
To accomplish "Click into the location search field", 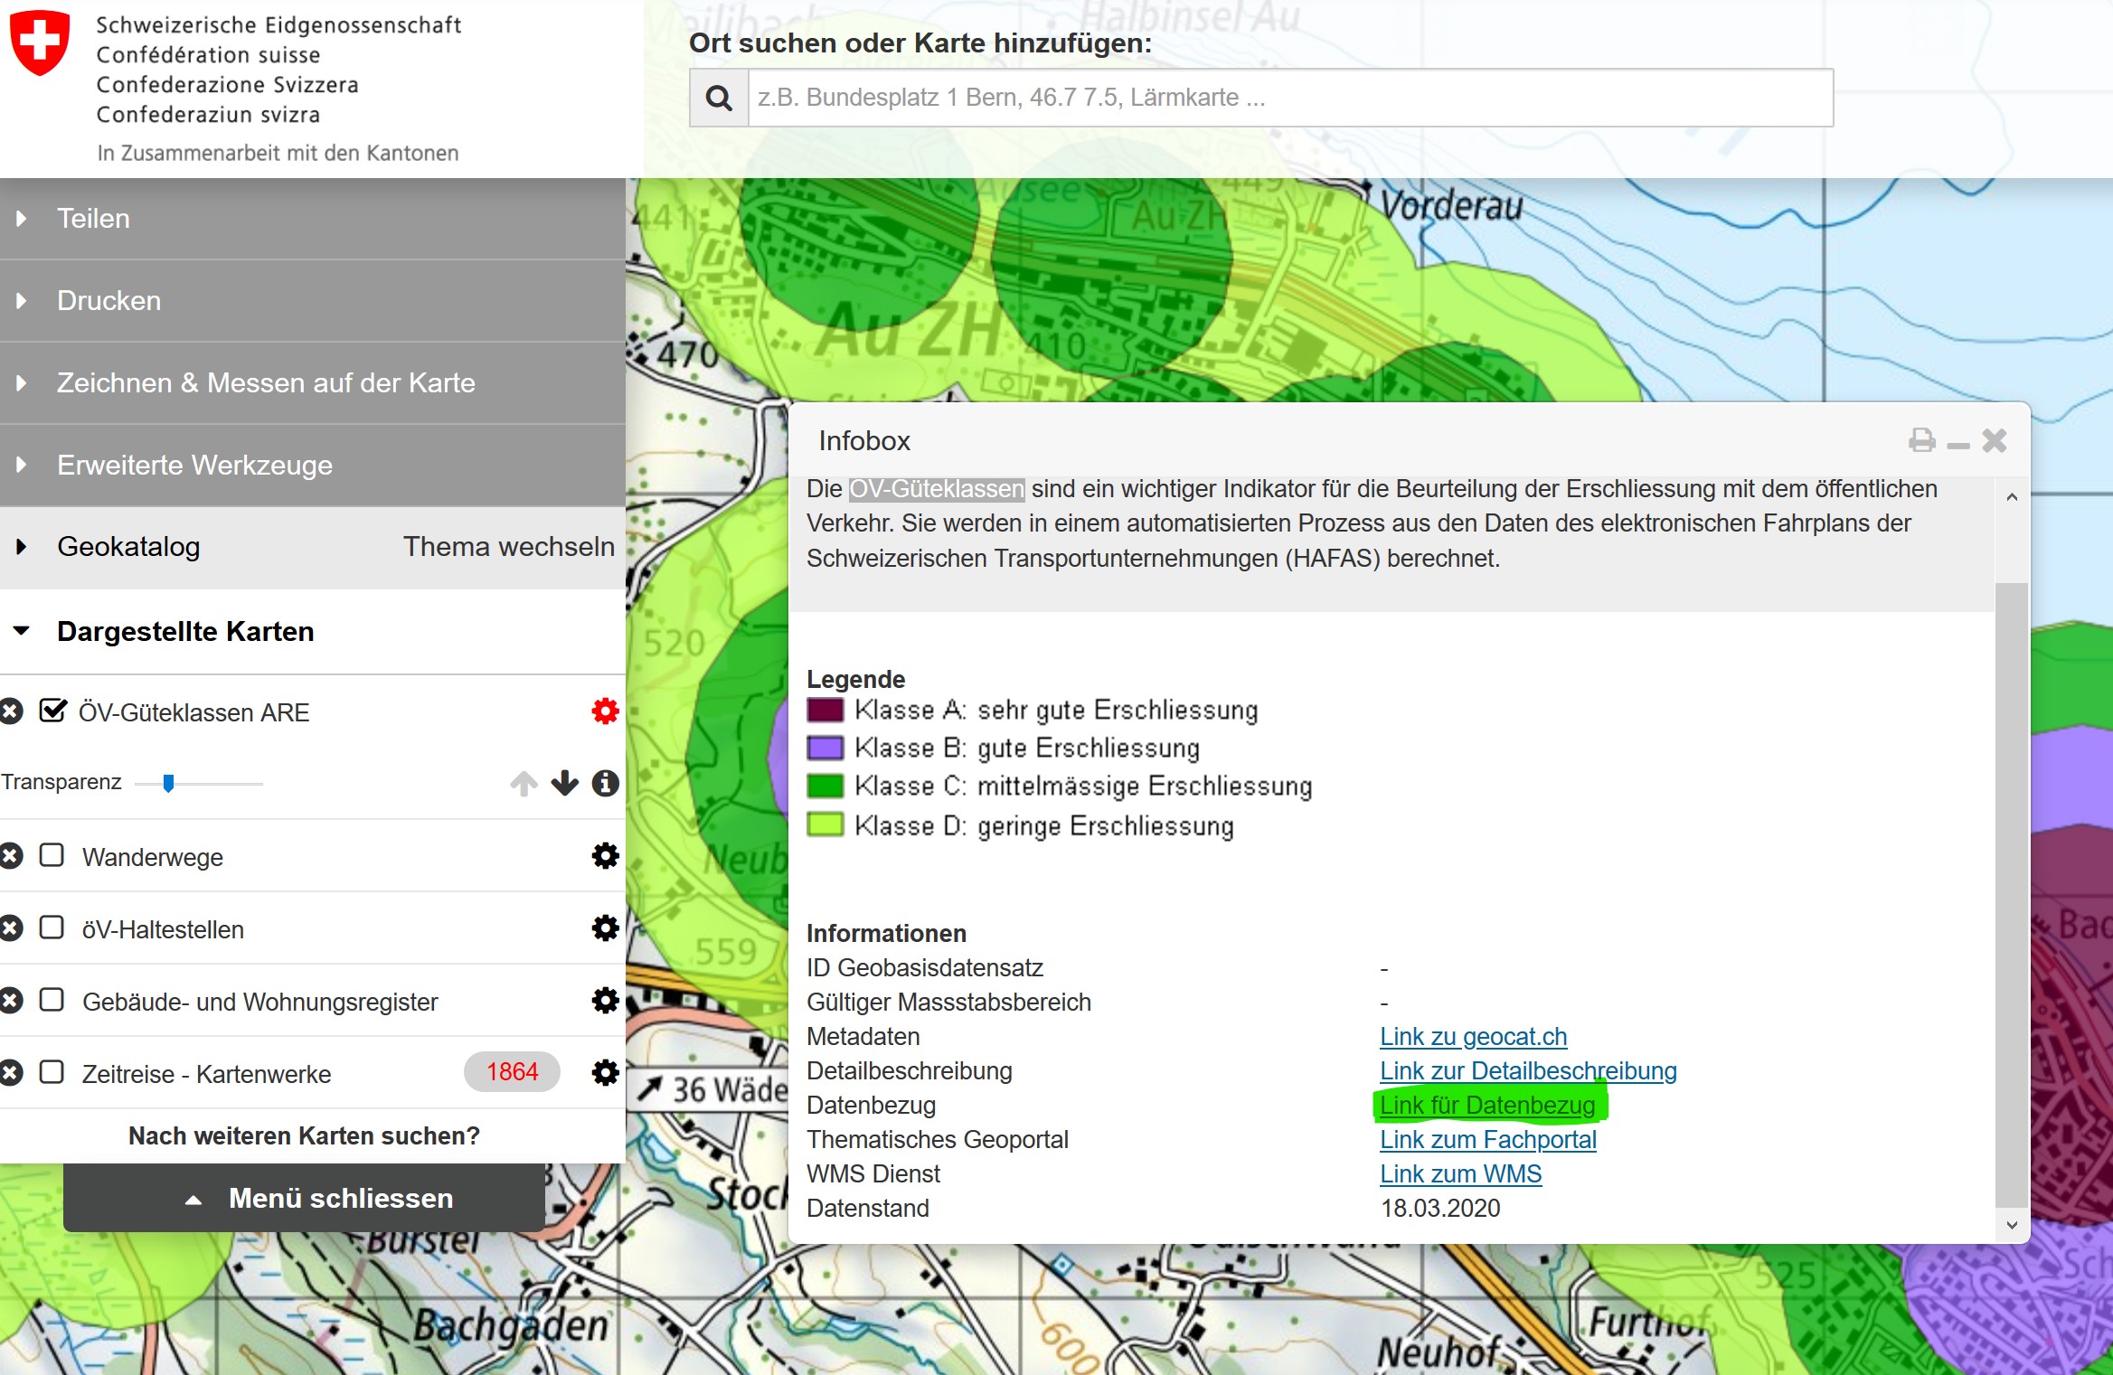I will pyautogui.click(x=1288, y=98).
